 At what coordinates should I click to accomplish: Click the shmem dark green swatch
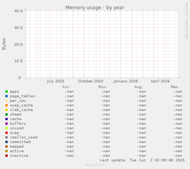click(x=6, y=114)
